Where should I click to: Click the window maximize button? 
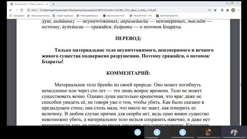[x=232, y=3]
